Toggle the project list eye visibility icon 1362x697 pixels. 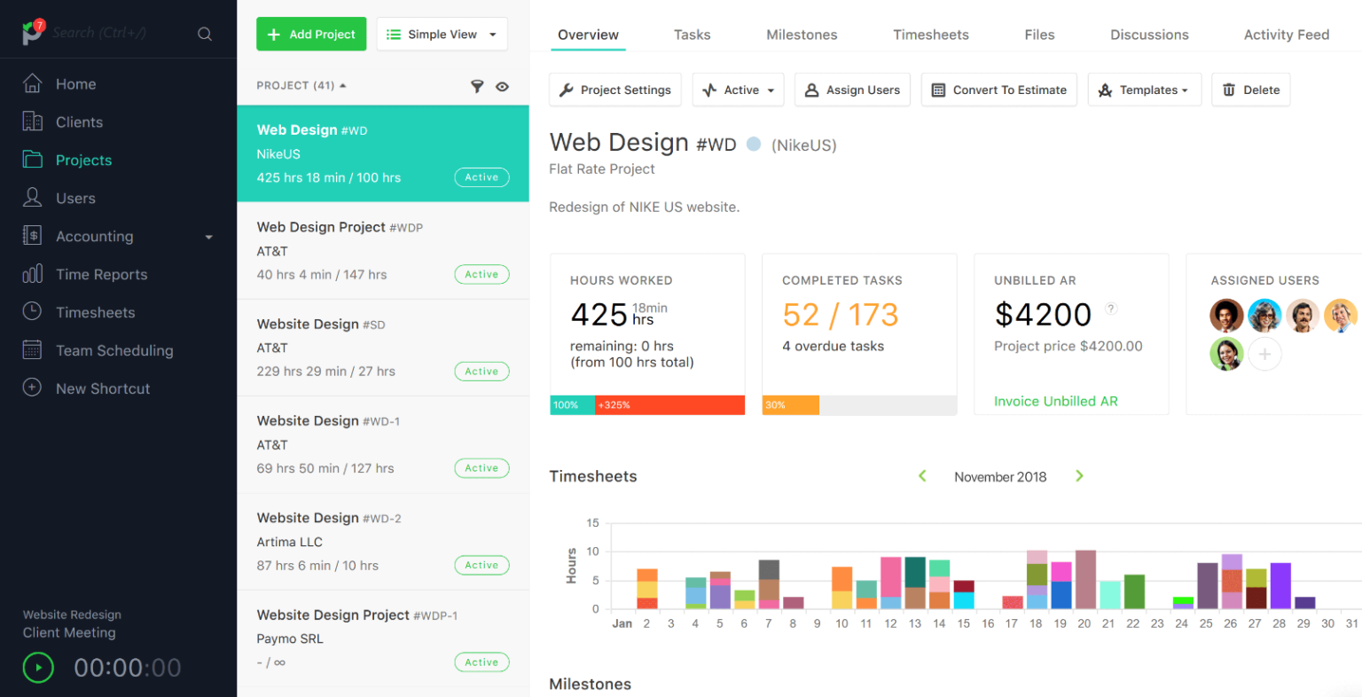pos(503,86)
